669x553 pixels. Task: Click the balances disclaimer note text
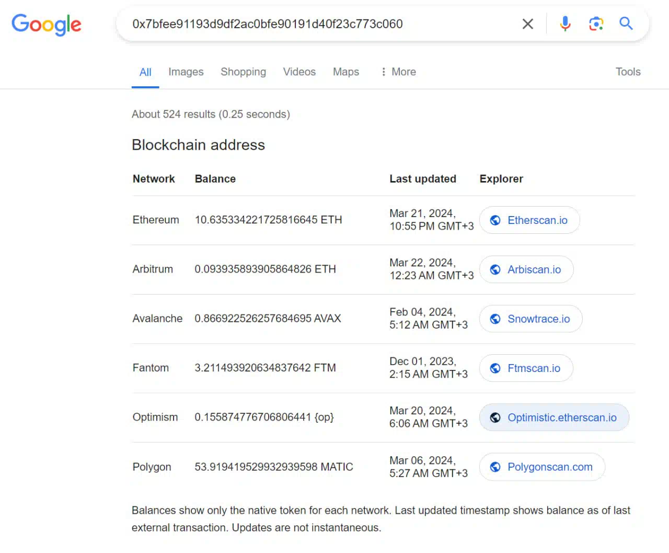[381, 519]
